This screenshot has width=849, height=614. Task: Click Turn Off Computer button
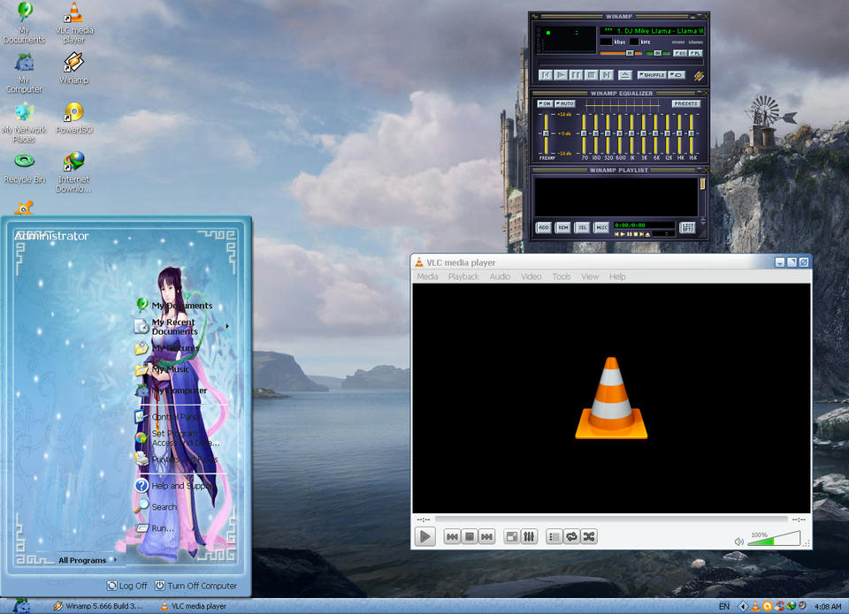point(195,586)
